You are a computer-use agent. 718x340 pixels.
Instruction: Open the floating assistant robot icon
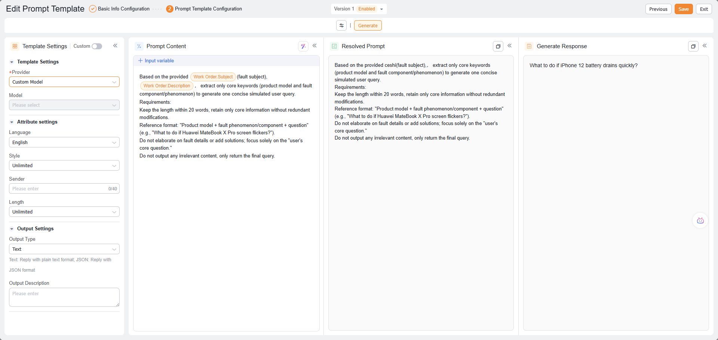point(700,221)
